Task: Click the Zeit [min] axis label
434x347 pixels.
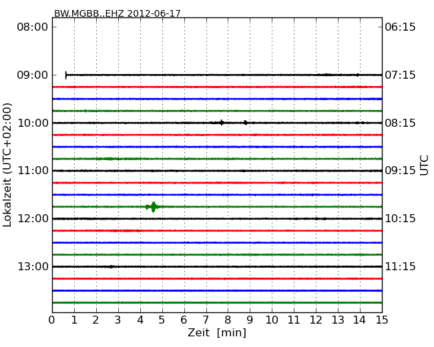Action: click(x=217, y=332)
